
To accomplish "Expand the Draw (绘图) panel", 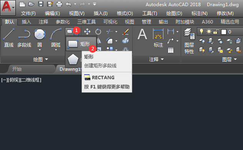I will point(41,59).
